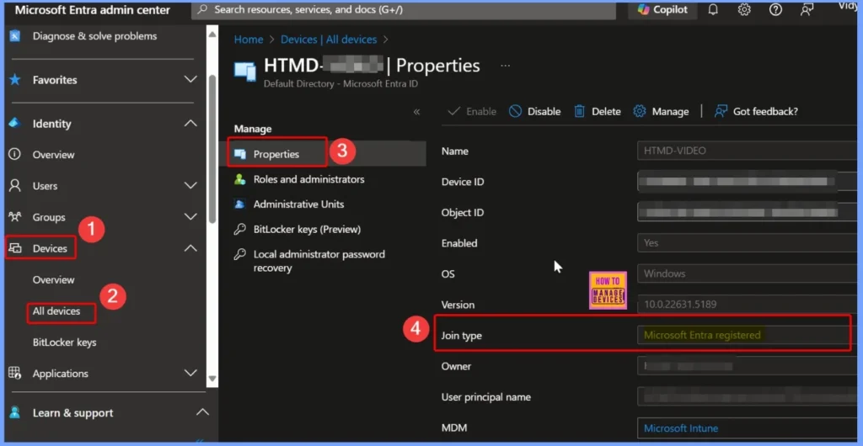Click the Users person icon
Screen dimensions: 863x446
coord(15,186)
